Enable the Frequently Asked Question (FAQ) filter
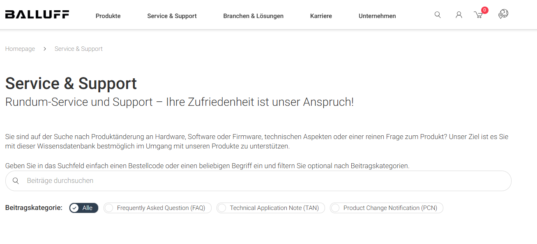The image size is (537, 244). (157, 208)
